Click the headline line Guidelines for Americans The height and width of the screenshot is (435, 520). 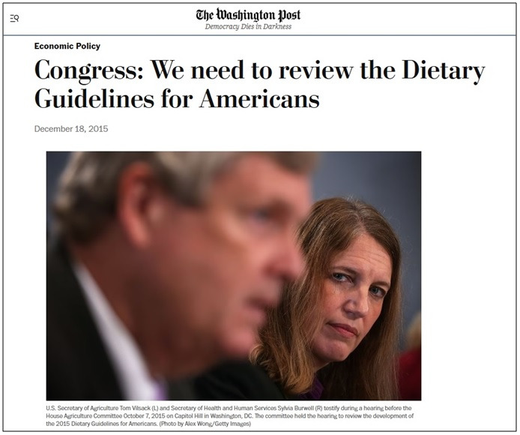pos(177,98)
